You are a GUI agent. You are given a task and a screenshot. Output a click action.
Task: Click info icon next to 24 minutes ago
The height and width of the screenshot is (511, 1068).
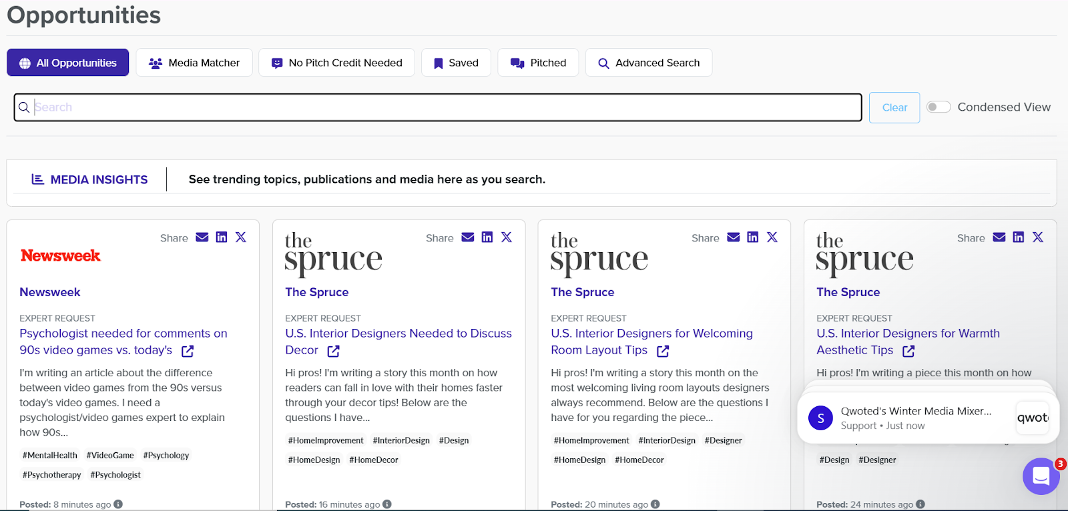pos(920,504)
